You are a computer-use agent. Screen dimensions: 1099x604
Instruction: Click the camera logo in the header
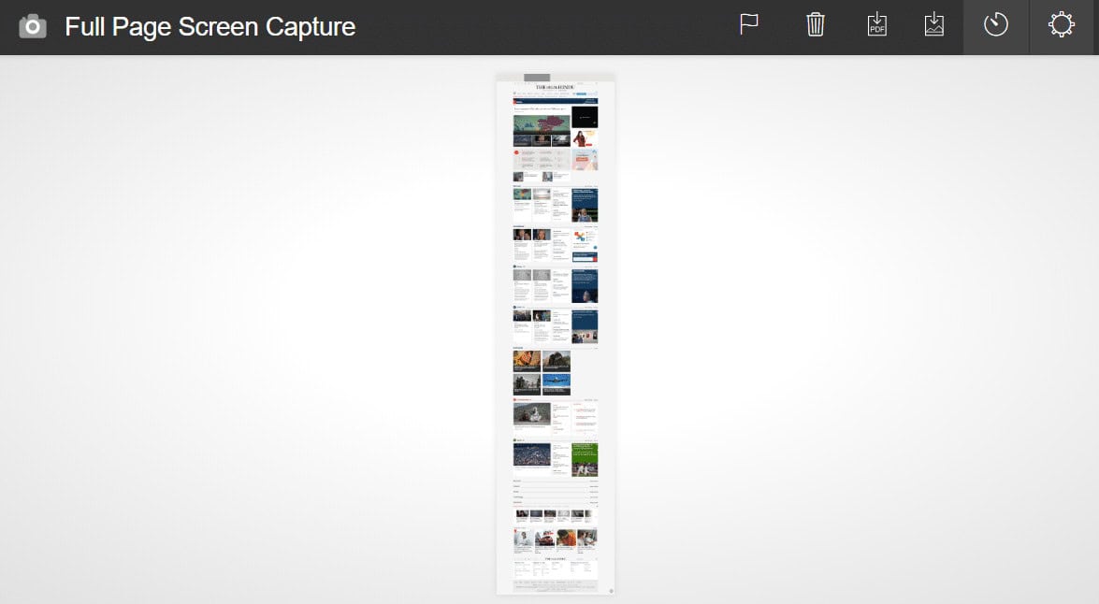[x=34, y=26]
